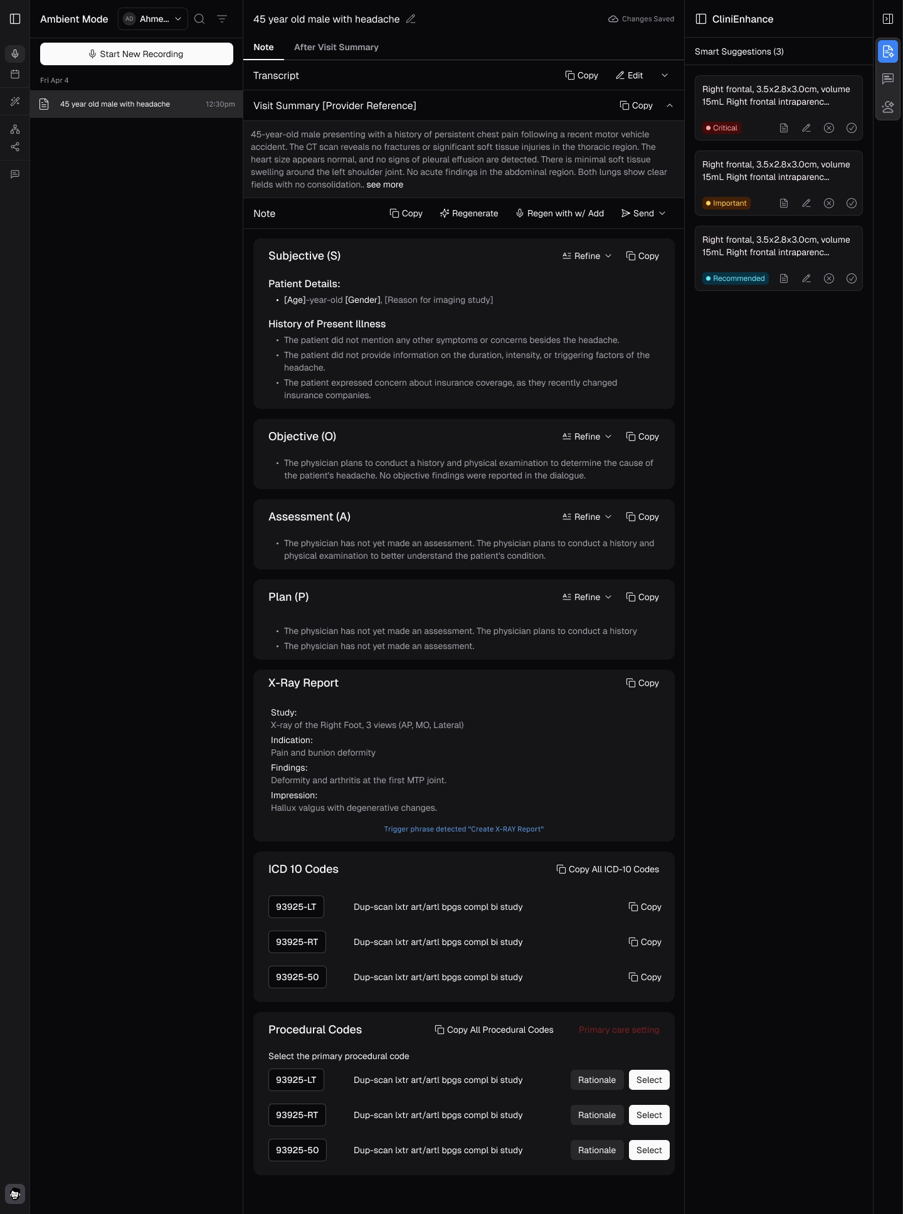
Task: Select procedural code 93925-RT
Action: (x=649, y=1115)
